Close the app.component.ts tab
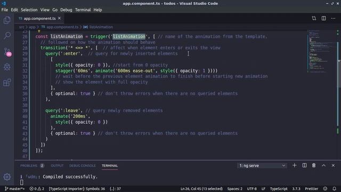This screenshot has width=341, height=192. (x=59, y=18)
